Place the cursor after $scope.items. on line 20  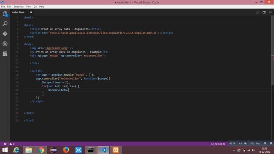tap(69, 90)
